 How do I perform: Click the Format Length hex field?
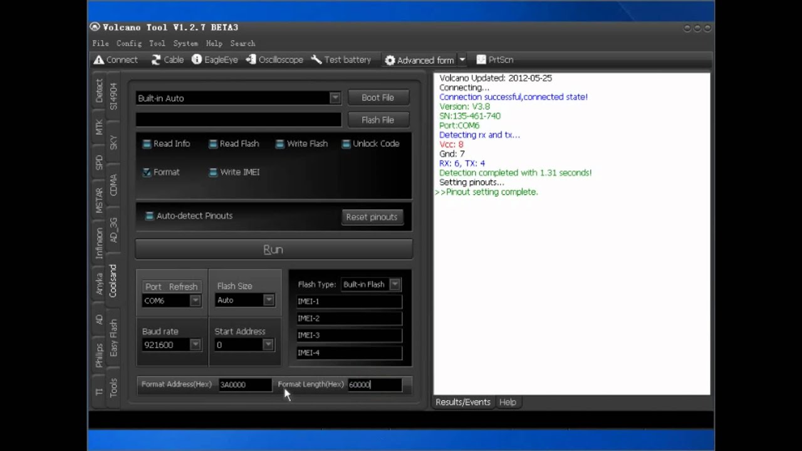375,385
